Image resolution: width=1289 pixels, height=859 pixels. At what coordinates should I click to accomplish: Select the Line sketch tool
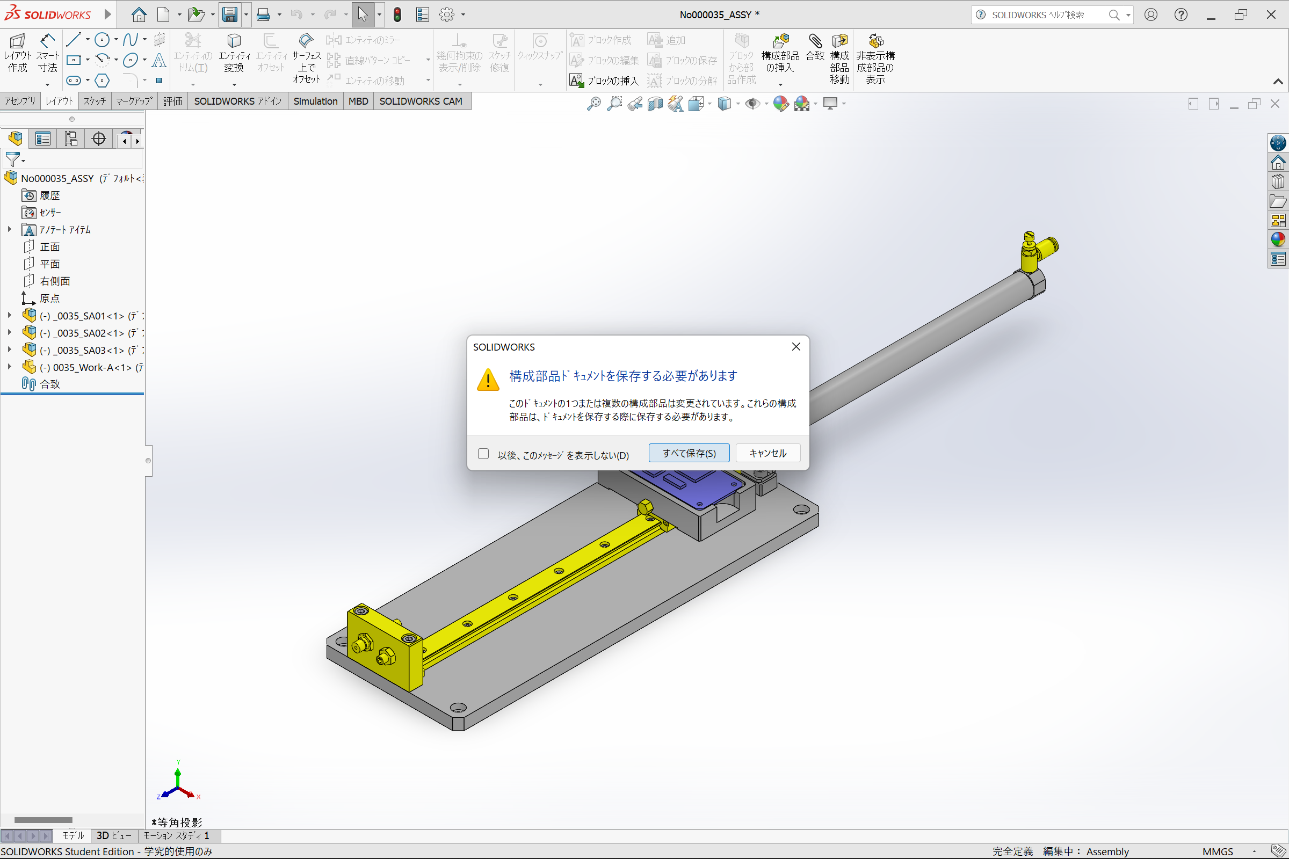point(74,39)
